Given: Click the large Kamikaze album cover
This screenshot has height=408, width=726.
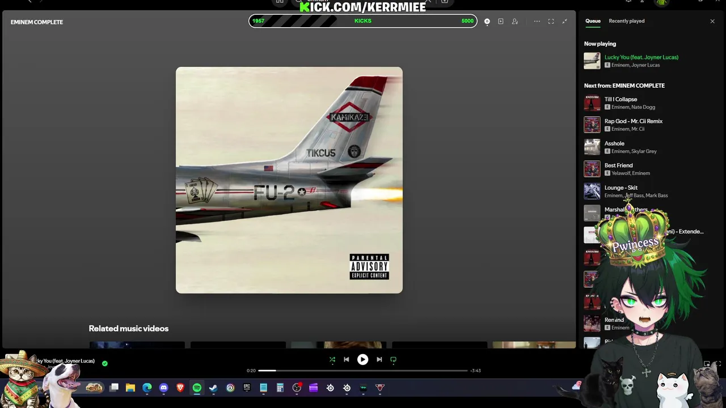Looking at the screenshot, I should [289, 180].
